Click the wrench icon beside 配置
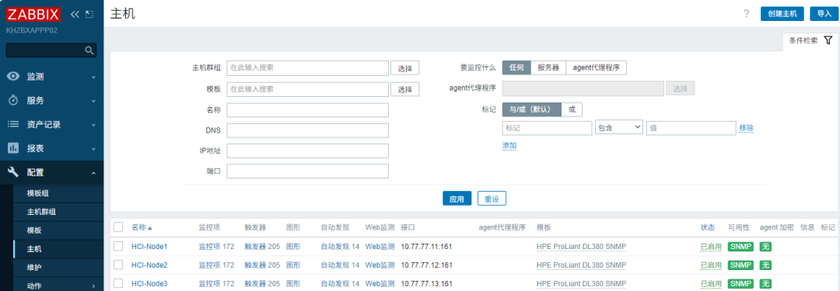The image size is (840, 291). [x=13, y=172]
